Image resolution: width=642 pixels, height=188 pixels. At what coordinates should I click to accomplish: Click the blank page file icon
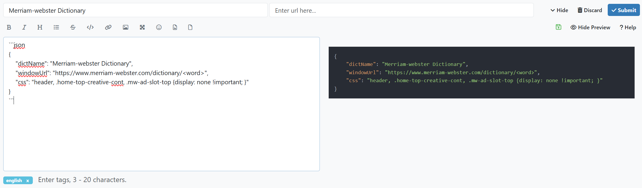point(190,27)
